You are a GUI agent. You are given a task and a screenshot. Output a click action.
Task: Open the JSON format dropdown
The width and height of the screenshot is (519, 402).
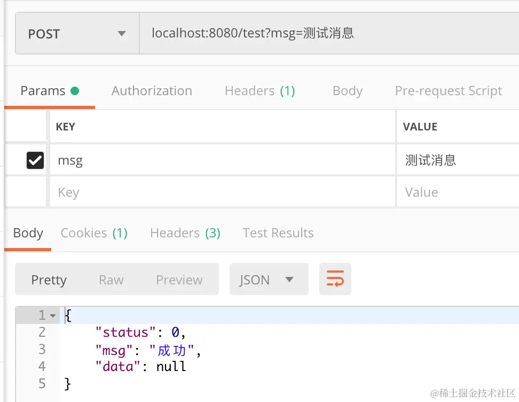[269, 280]
